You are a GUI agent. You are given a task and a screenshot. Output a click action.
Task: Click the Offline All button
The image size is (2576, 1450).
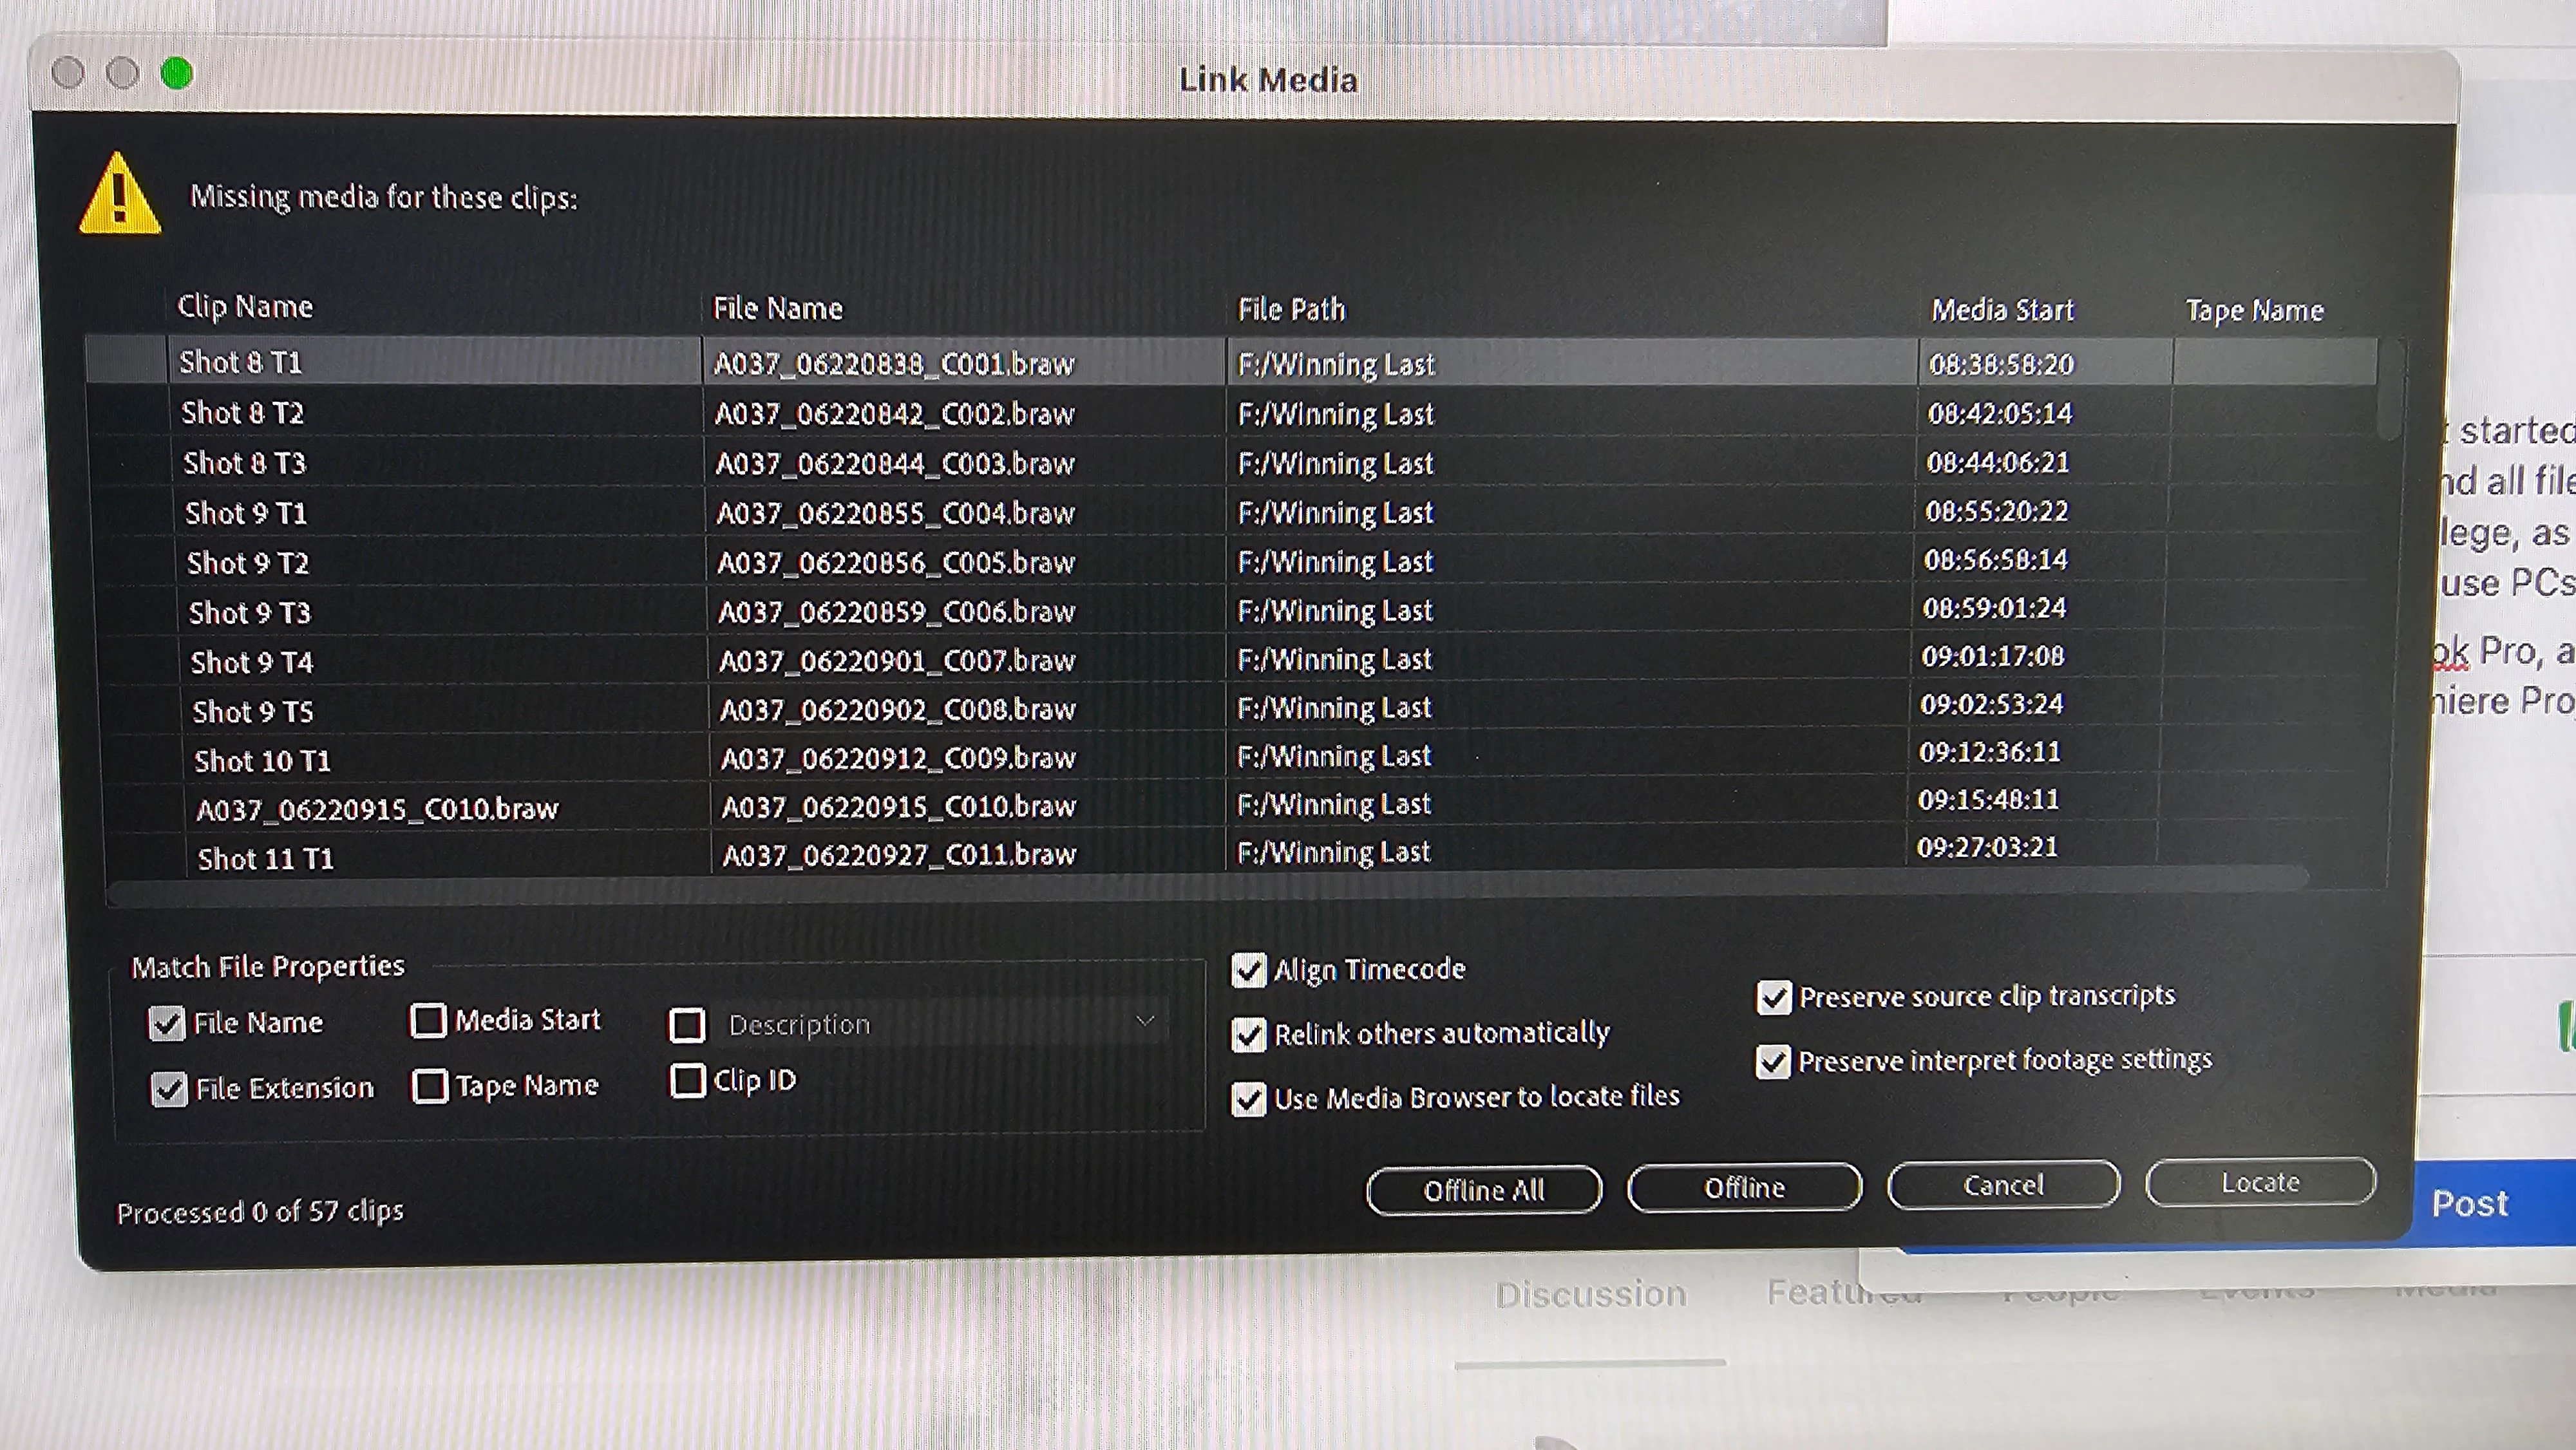point(1483,1190)
